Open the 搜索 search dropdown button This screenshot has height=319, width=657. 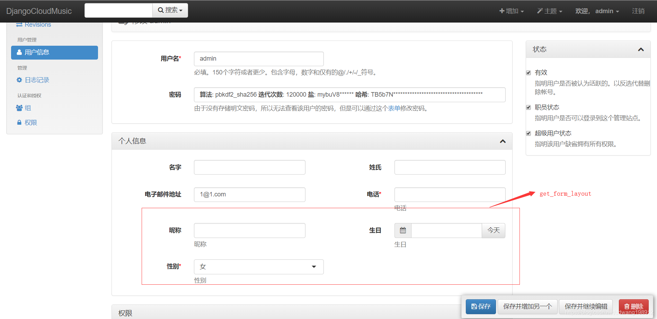170,10
